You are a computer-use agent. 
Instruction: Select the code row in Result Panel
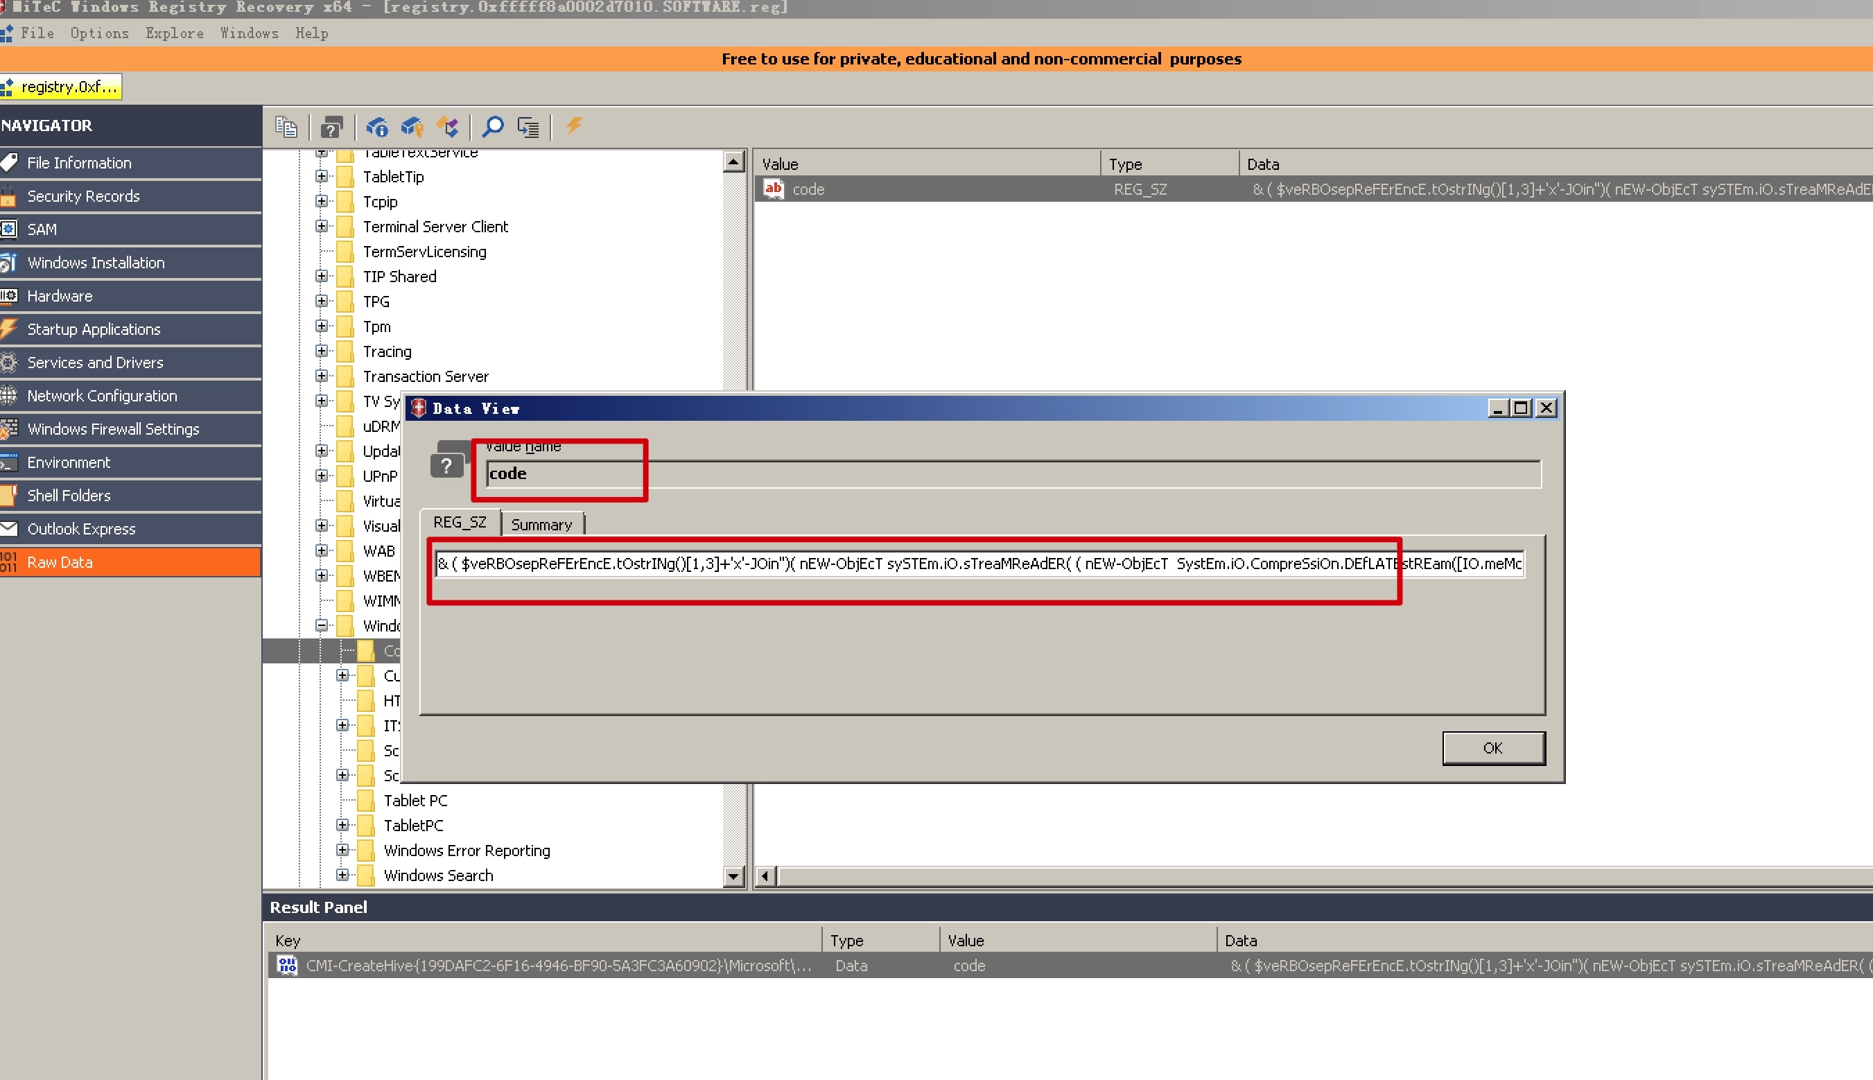tap(1070, 965)
